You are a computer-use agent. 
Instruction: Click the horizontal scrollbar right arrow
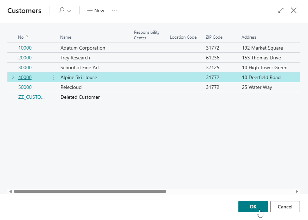tap(297, 192)
